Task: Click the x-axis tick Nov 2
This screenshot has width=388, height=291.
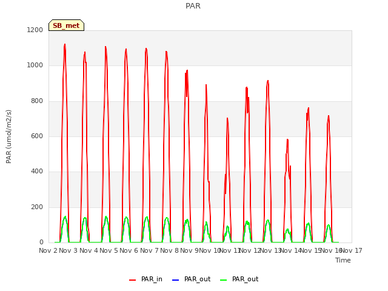Action: 48,250
